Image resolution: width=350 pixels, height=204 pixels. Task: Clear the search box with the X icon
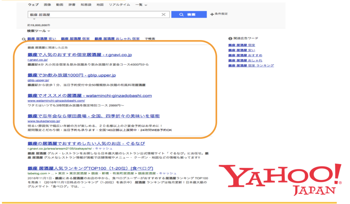click(x=163, y=15)
